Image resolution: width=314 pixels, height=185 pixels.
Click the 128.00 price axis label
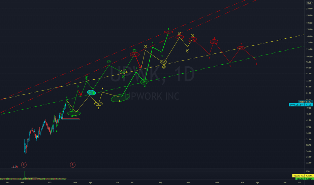coord(309,42)
